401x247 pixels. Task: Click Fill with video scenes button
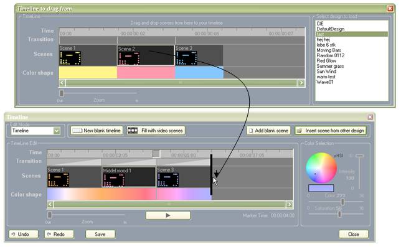coord(156,131)
